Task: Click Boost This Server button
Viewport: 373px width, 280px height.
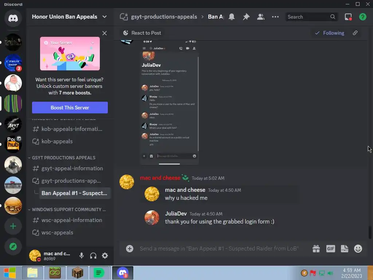Action: coord(70,108)
